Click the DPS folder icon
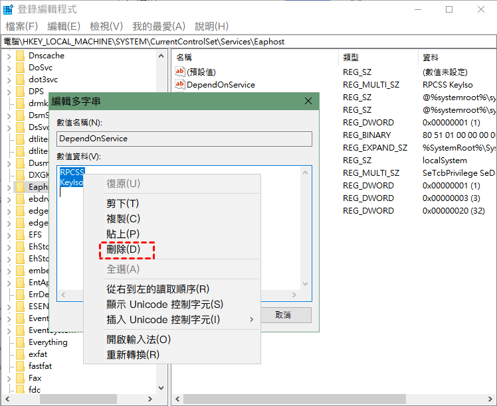Screen dimensions: 497x406 tap(20, 92)
